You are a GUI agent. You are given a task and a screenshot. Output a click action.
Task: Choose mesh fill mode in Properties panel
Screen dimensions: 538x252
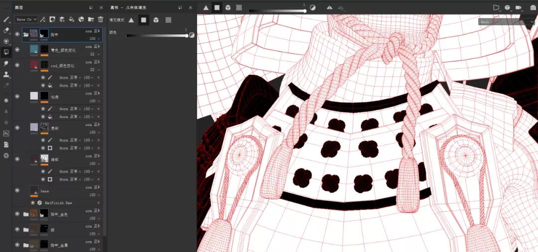pyautogui.click(x=156, y=20)
